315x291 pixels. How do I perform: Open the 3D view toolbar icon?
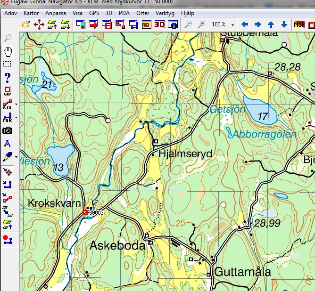pyautogui.click(x=159, y=24)
